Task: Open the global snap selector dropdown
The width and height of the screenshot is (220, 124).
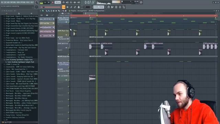Action: coord(87,7)
